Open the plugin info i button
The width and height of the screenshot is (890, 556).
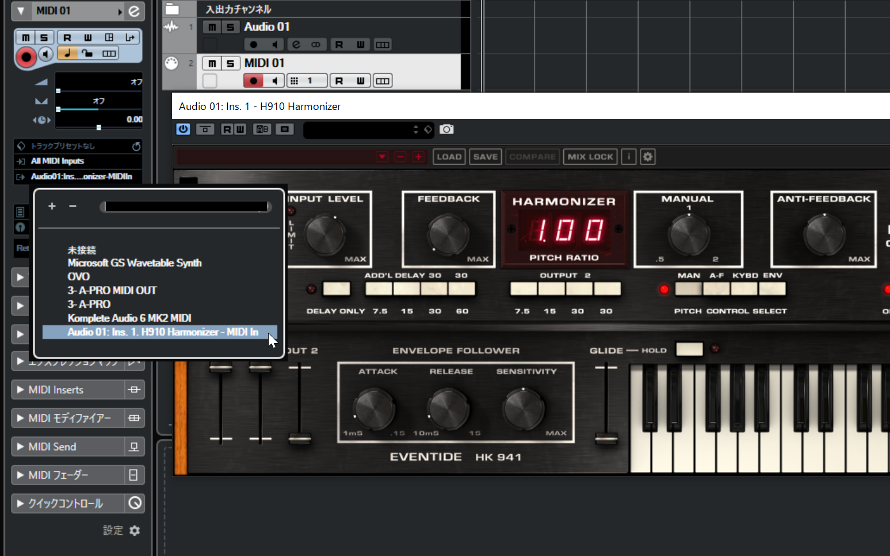click(629, 157)
